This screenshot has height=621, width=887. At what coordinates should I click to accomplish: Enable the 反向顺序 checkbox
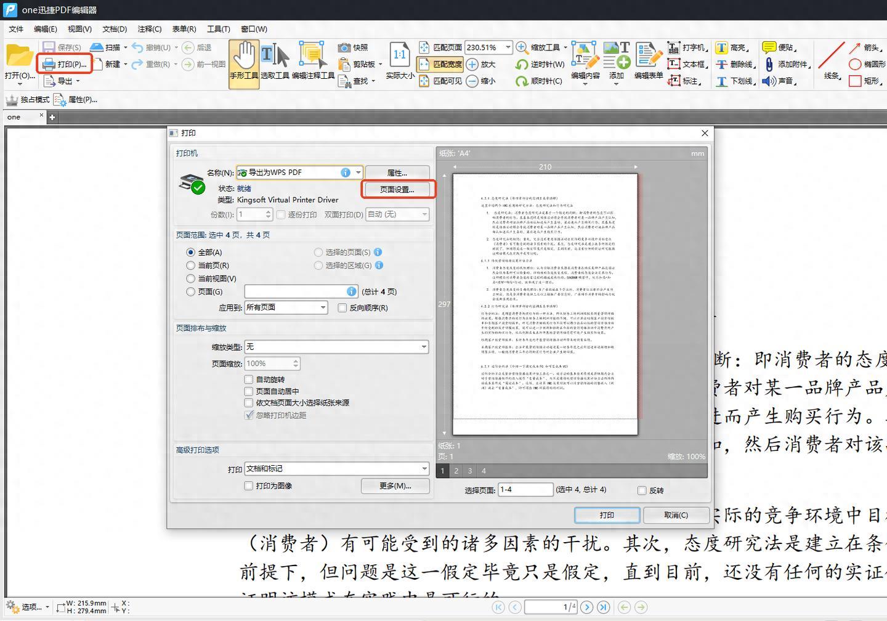tap(342, 308)
